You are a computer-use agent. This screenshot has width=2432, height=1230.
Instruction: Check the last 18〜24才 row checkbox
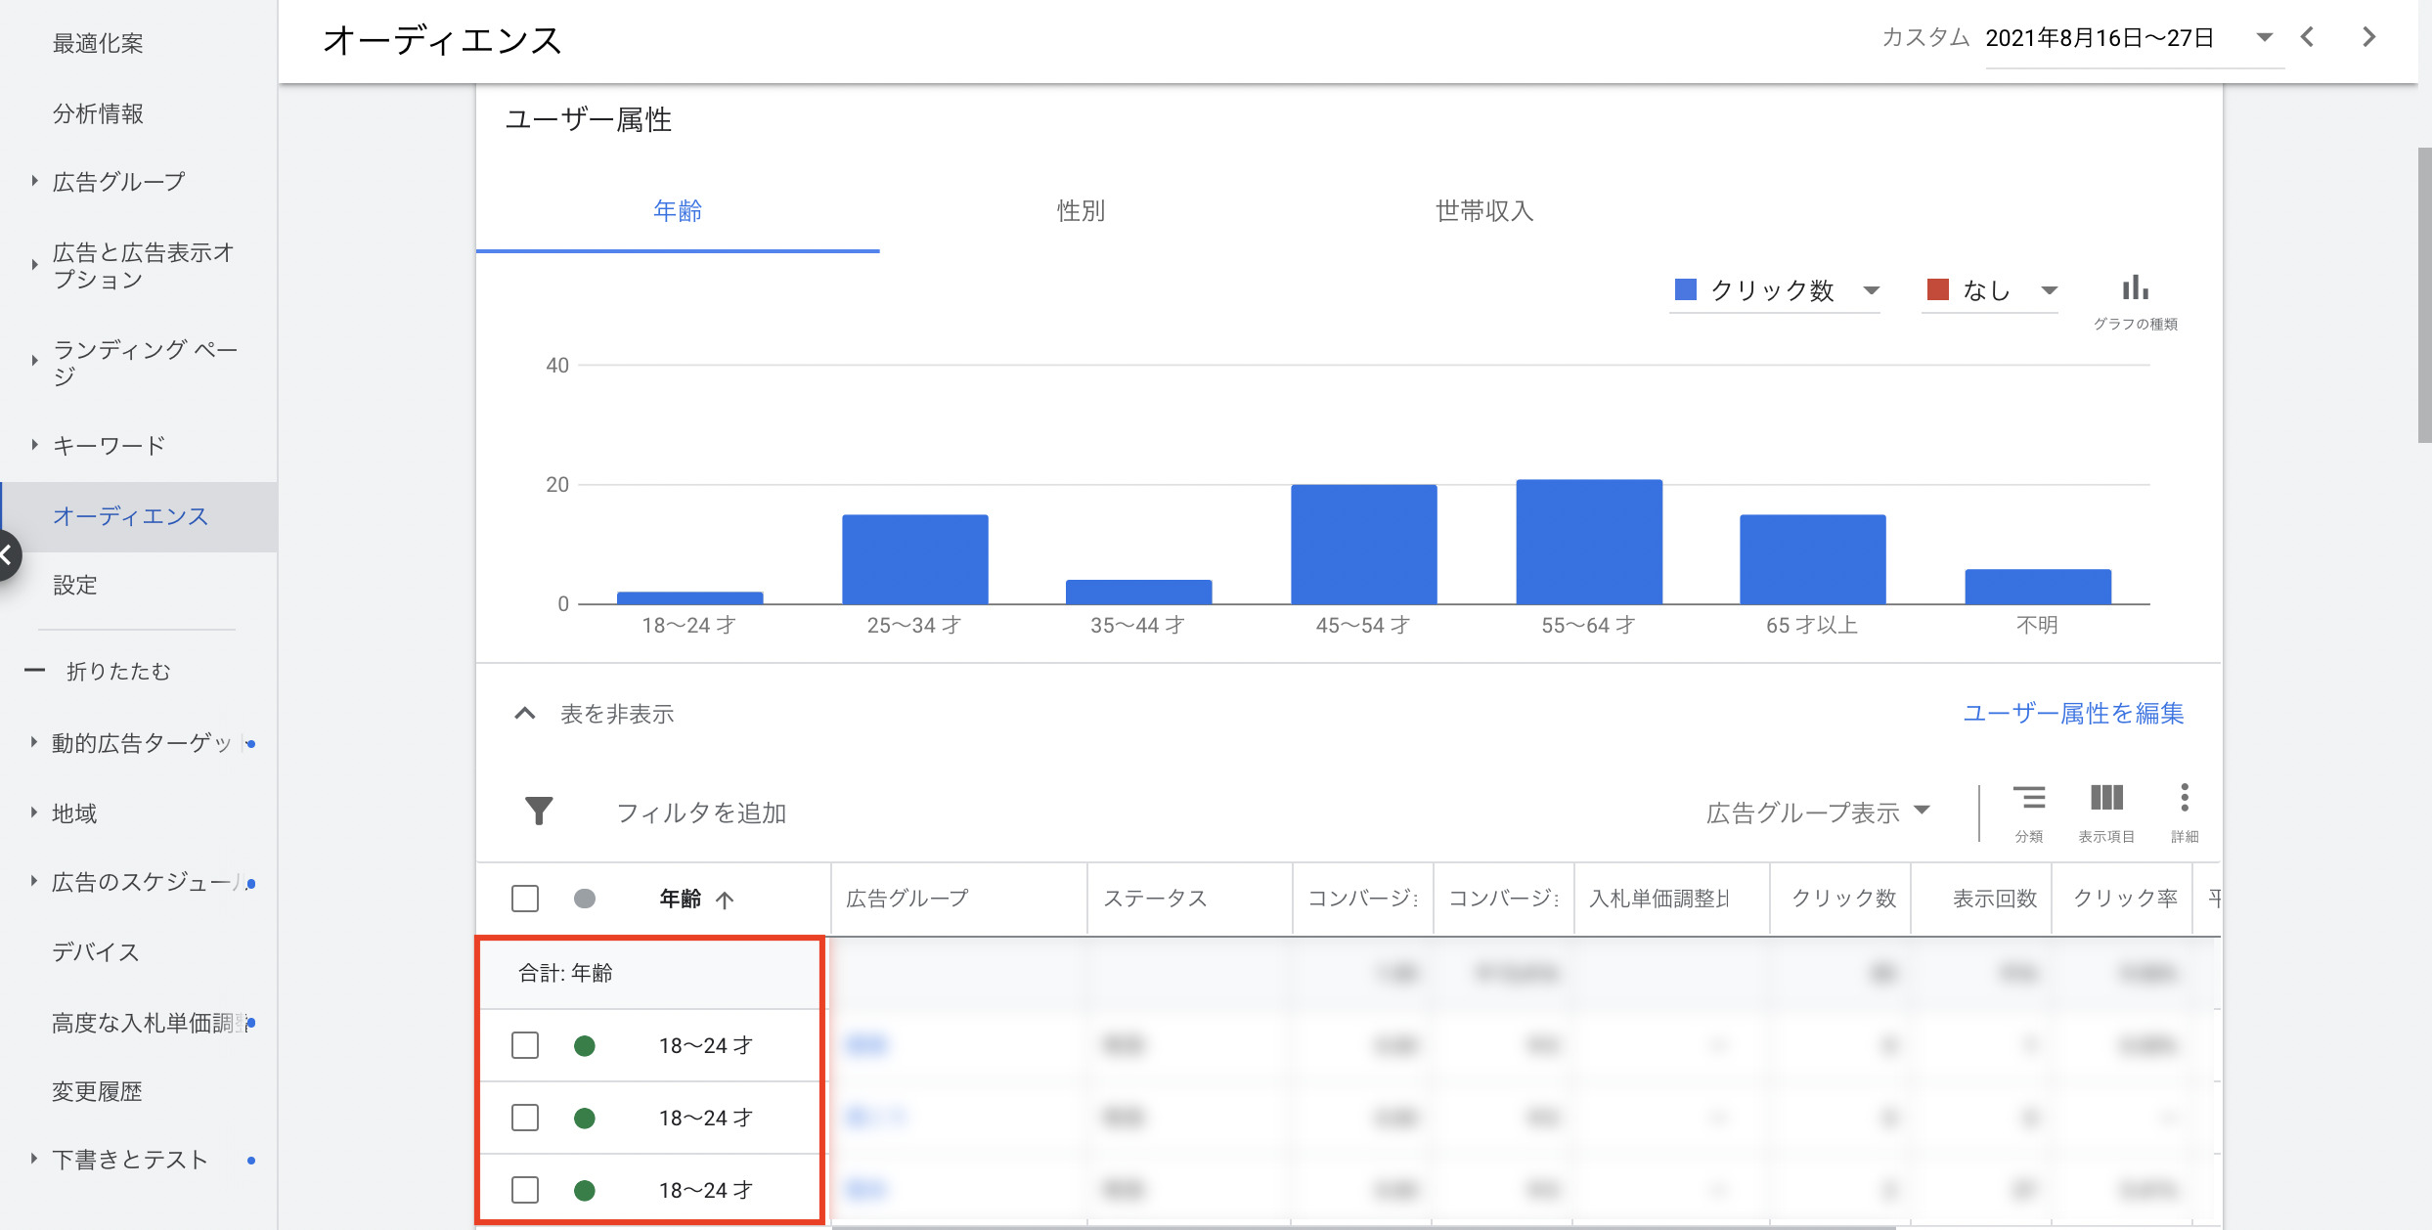coord(525,1190)
